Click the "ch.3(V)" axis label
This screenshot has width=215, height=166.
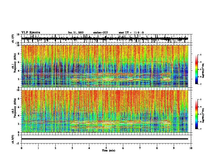point(13,139)
